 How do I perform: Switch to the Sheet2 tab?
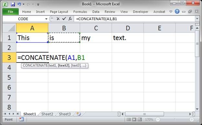tap(47, 114)
